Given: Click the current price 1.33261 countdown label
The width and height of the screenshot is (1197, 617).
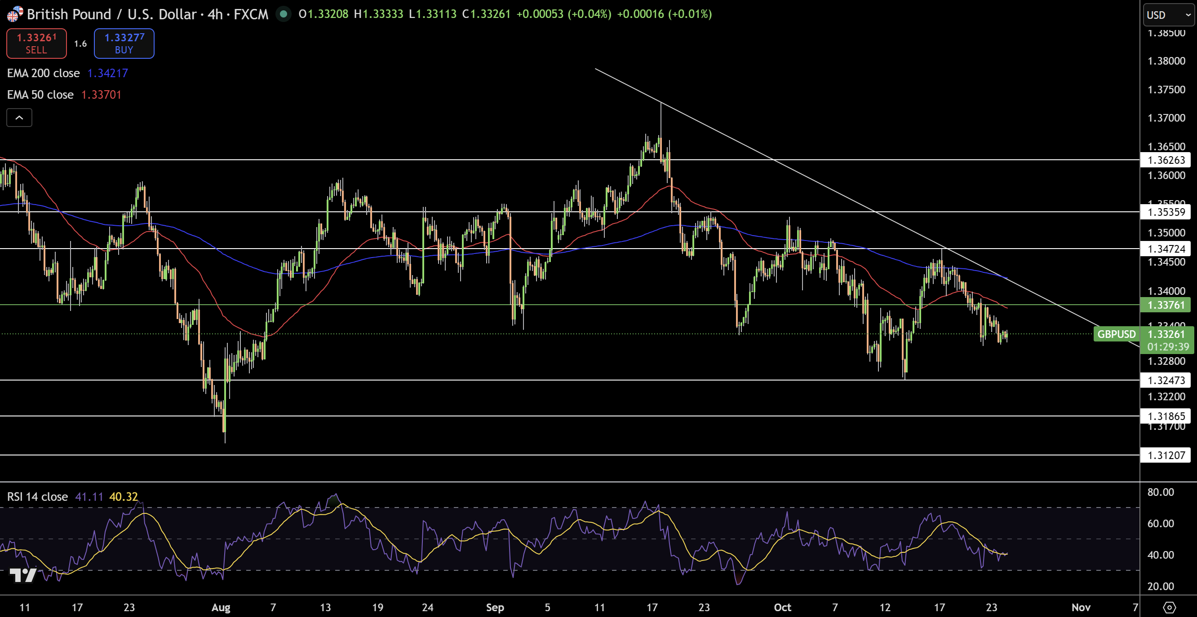Looking at the screenshot, I should 1167,340.
